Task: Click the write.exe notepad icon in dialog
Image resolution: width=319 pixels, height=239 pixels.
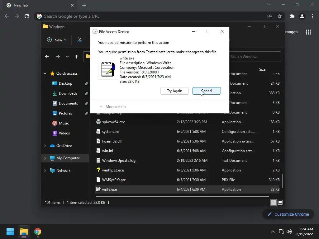Action: click(108, 69)
